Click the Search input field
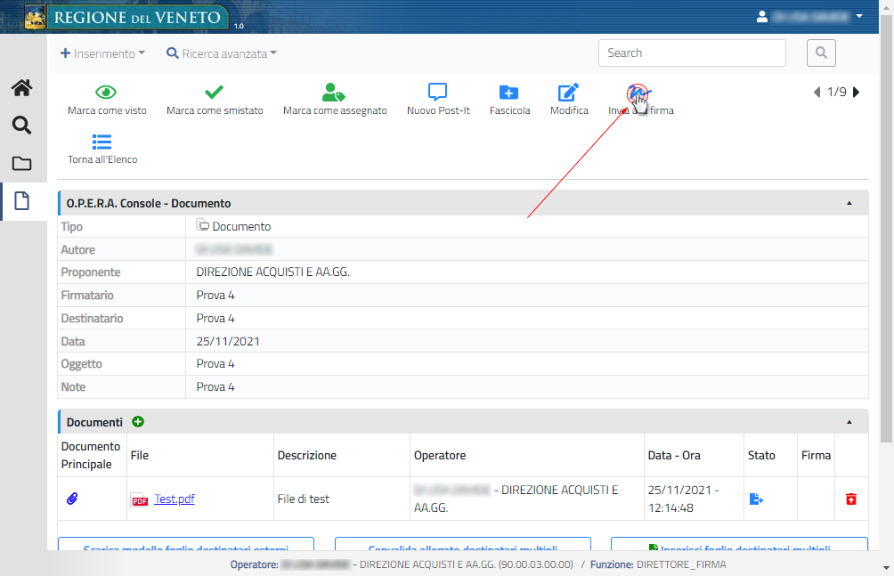Viewport: 894px width, 576px height. [x=691, y=53]
